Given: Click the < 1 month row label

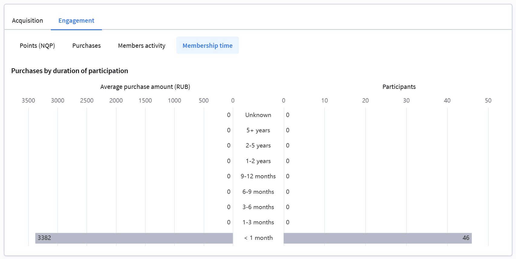Looking at the screenshot, I should [258, 238].
